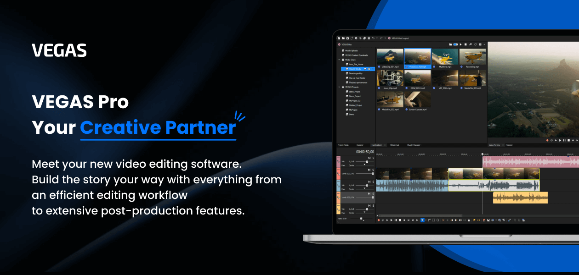Viewport: 579px width, 275px height.
Task: Select the Normal Edit cursor tool below timeline
Action: pos(422,220)
